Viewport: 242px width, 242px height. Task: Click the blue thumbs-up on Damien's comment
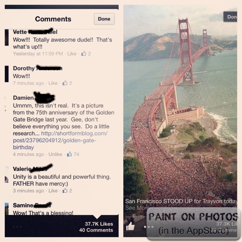pos(70,154)
